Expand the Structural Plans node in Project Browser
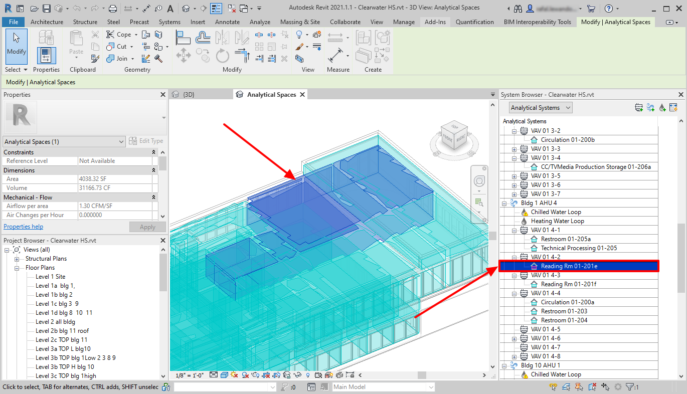 17,258
